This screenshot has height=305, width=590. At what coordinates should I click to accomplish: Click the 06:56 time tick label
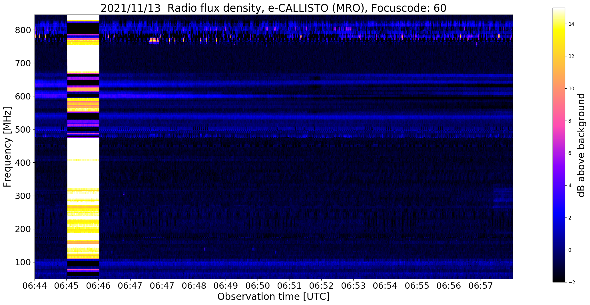tap(449, 286)
